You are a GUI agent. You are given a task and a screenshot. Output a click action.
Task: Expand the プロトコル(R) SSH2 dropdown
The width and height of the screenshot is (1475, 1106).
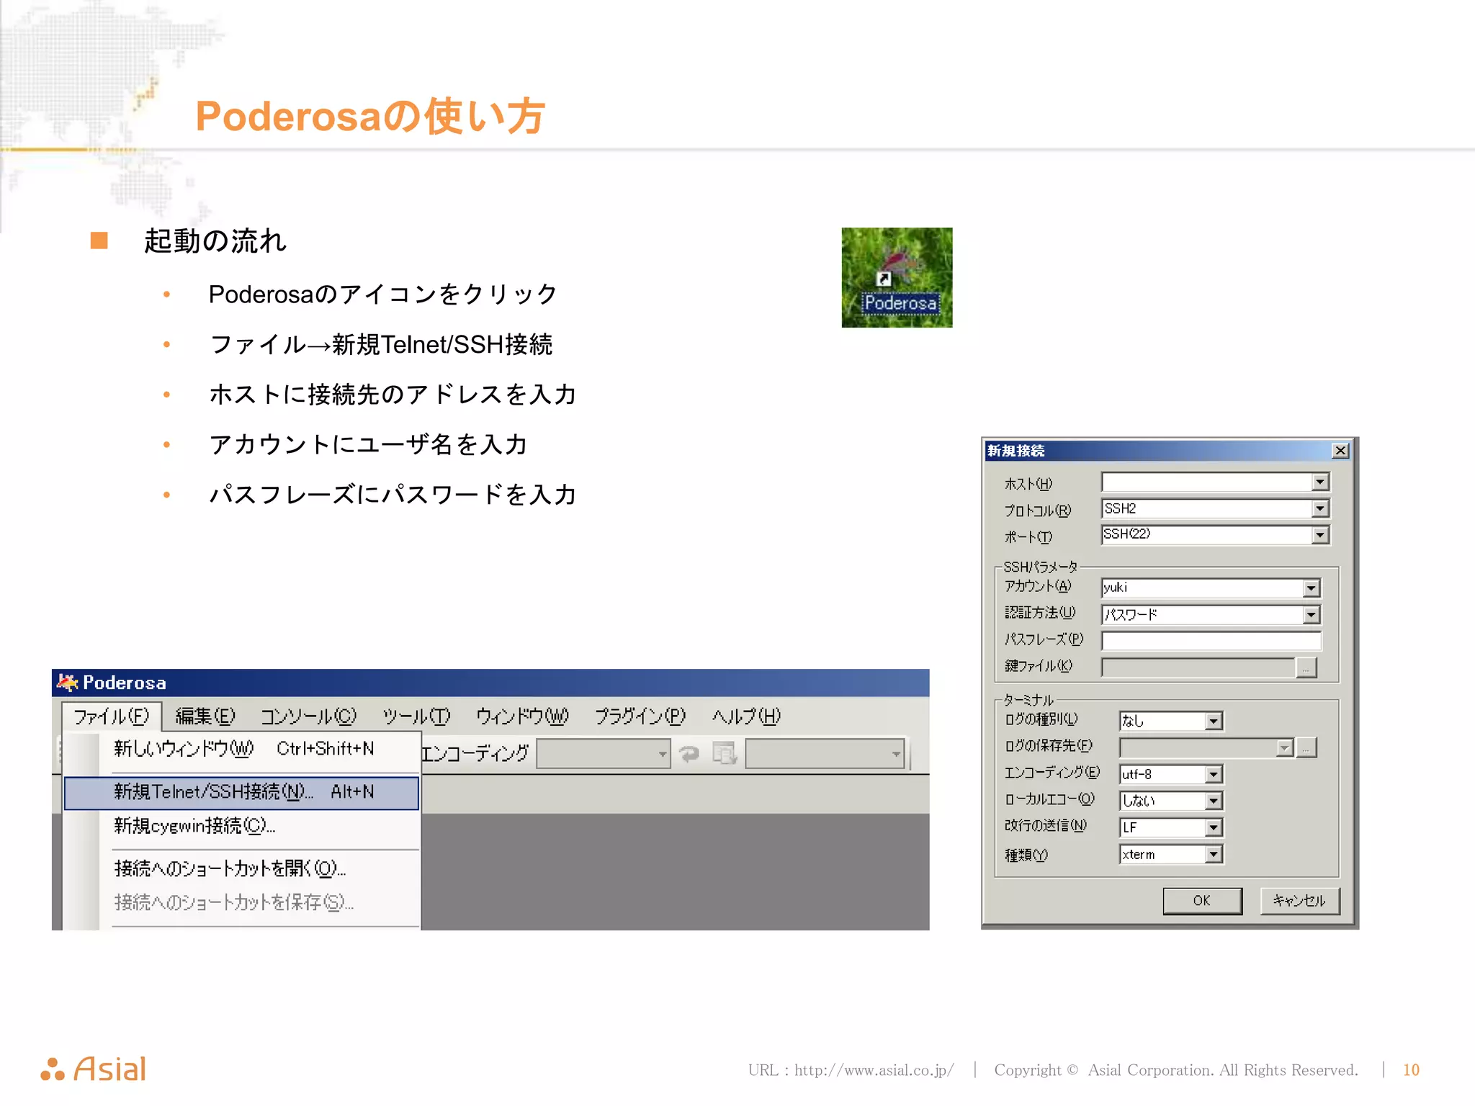pos(1319,508)
